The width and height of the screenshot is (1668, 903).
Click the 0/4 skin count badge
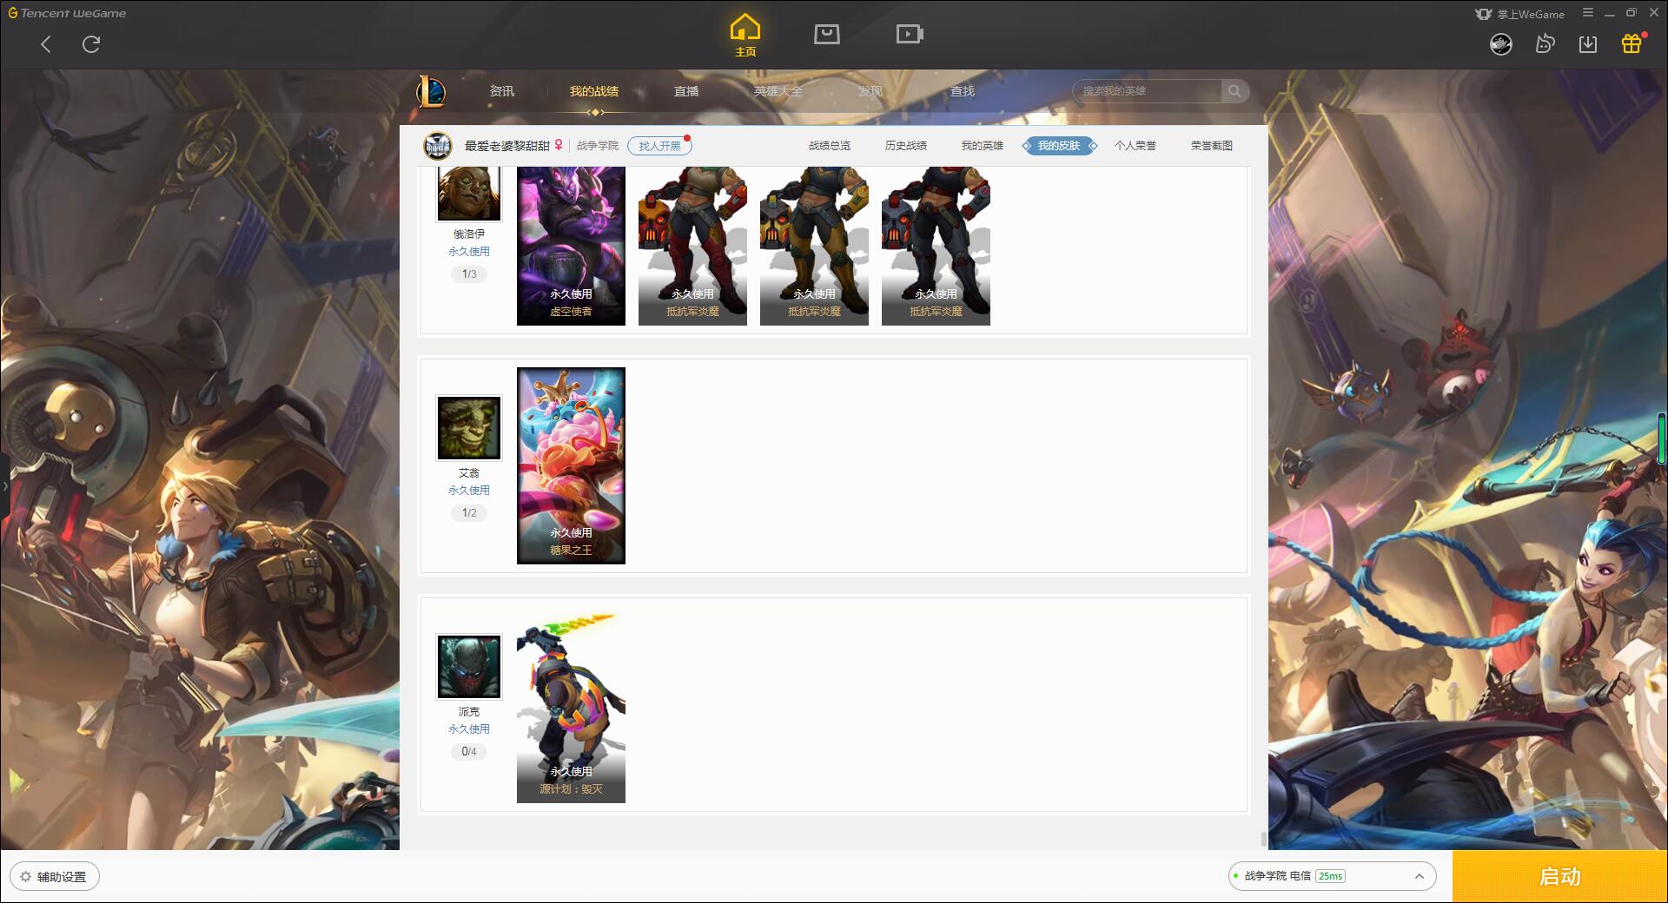pos(469,752)
